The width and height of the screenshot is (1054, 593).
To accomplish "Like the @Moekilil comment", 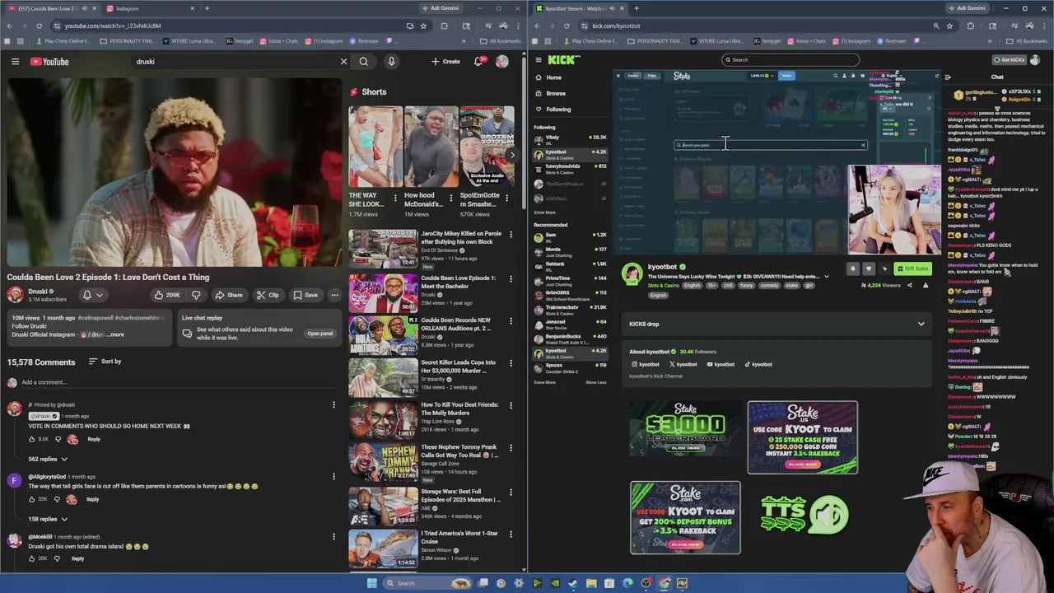I will click(x=32, y=558).
